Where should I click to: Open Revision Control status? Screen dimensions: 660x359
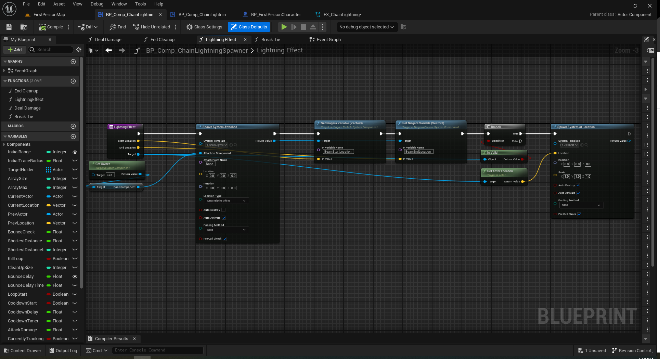(x=632, y=351)
